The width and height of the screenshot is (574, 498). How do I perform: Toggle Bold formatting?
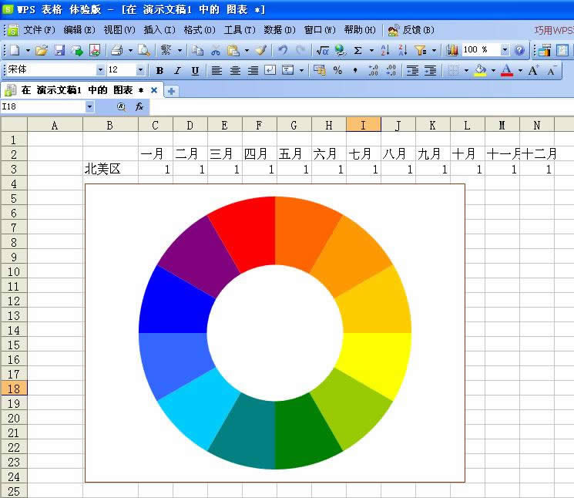pos(159,70)
